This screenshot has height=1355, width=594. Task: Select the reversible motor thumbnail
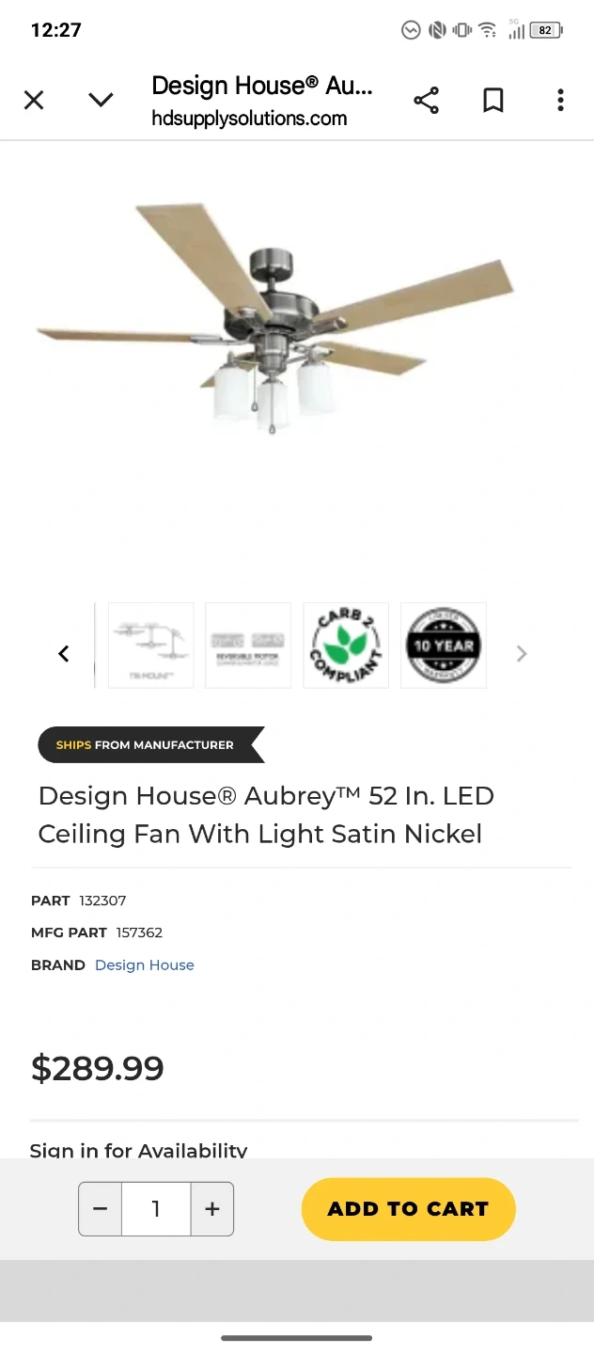248,646
